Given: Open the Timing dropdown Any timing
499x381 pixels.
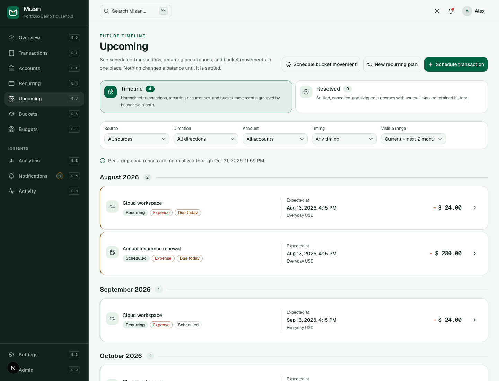Looking at the screenshot, I should point(344,139).
